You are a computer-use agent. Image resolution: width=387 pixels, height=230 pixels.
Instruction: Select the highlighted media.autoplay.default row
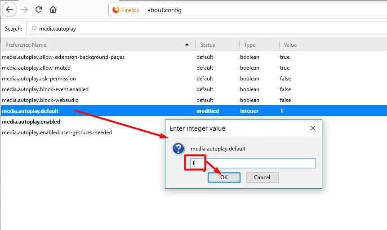point(194,111)
